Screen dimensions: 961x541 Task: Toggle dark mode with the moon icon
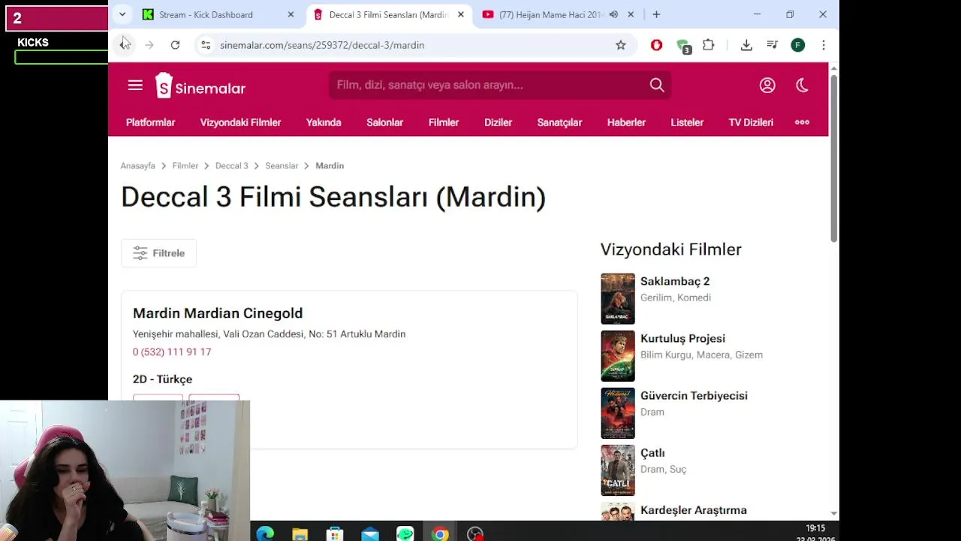click(x=802, y=85)
